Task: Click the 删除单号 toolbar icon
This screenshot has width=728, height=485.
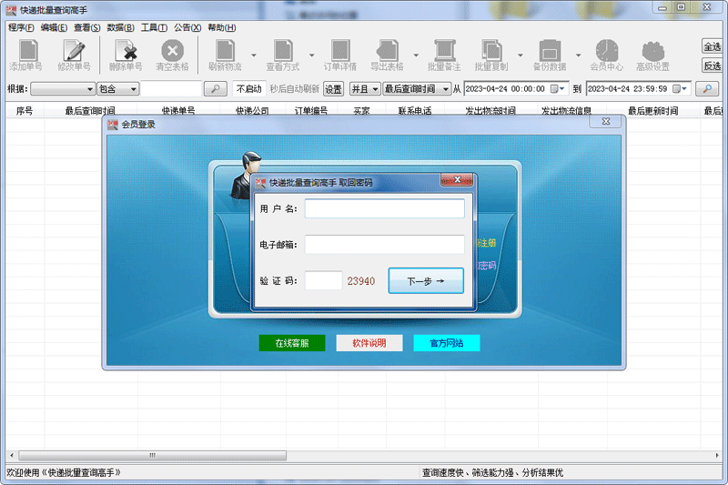Action: (x=126, y=56)
